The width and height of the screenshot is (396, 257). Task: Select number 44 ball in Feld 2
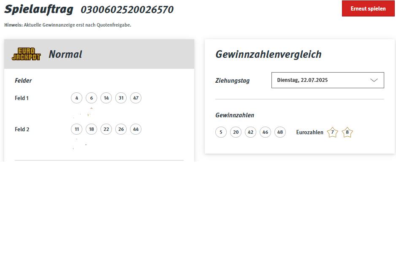pos(136,130)
